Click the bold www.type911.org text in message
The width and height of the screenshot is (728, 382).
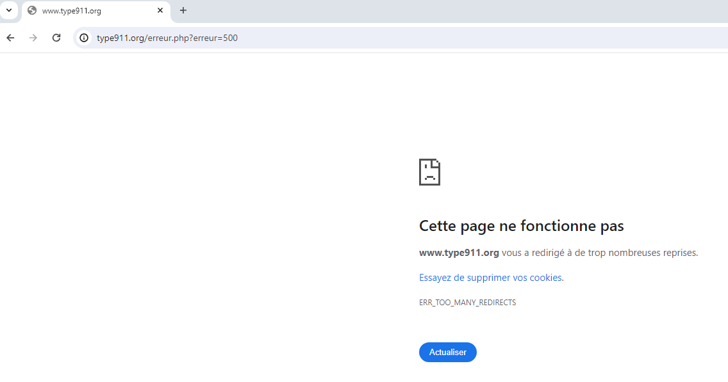coord(459,253)
